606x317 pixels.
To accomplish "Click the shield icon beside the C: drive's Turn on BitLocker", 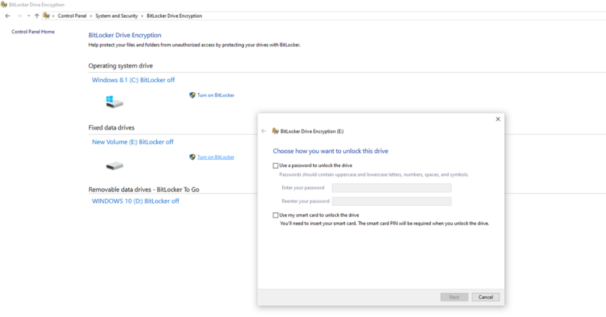I will 192,95.
